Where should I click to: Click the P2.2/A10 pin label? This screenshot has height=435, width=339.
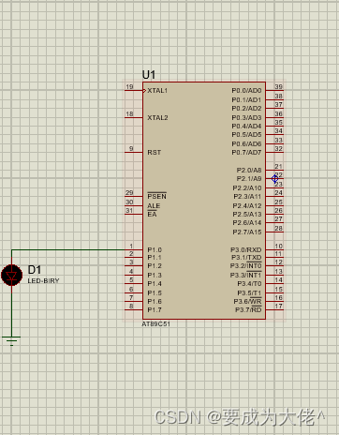pyautogui.click(x=247, y=187)
